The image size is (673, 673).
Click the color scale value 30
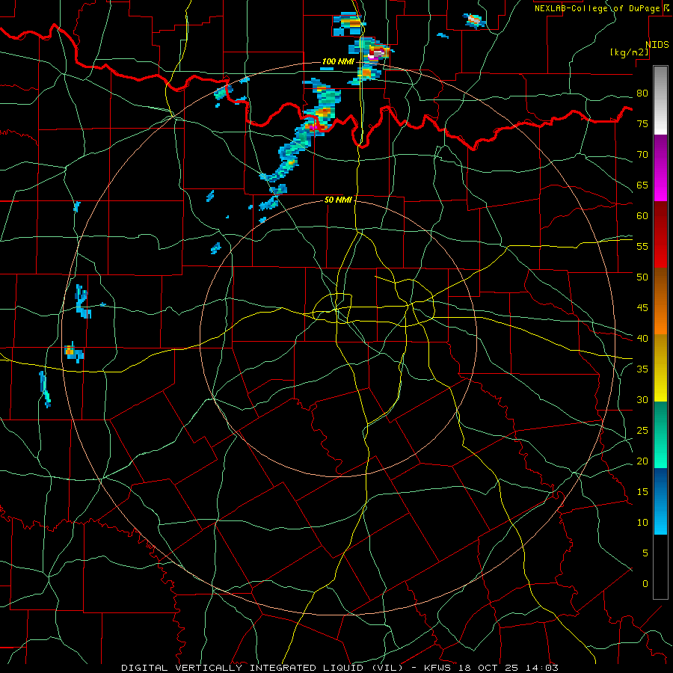click(642, 399)
